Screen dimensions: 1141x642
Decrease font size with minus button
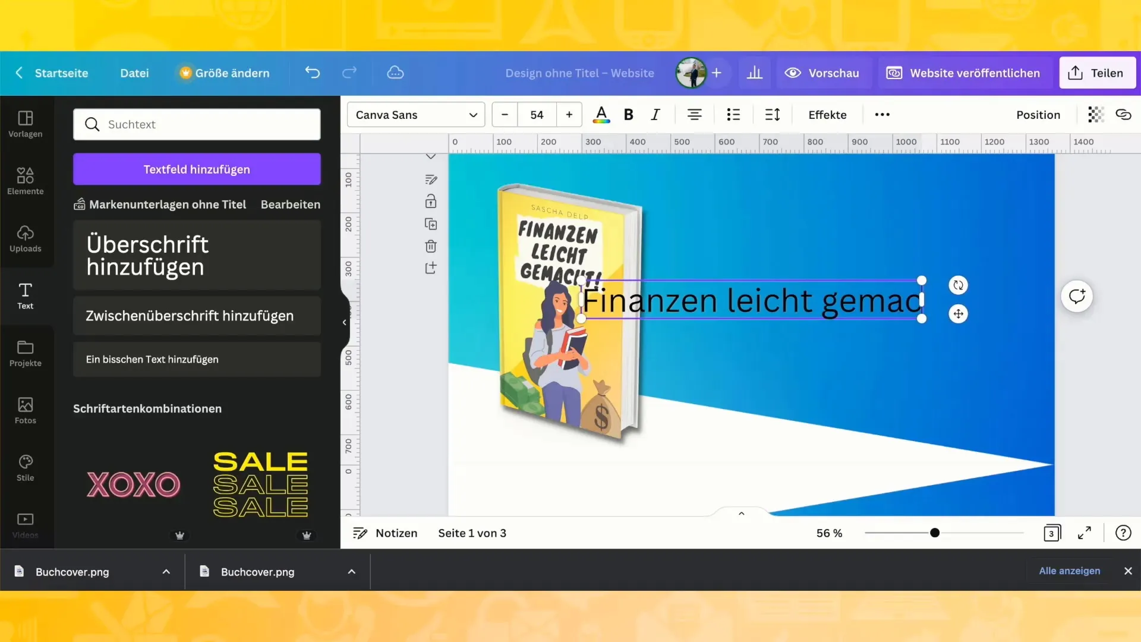[x=505, y=115]
